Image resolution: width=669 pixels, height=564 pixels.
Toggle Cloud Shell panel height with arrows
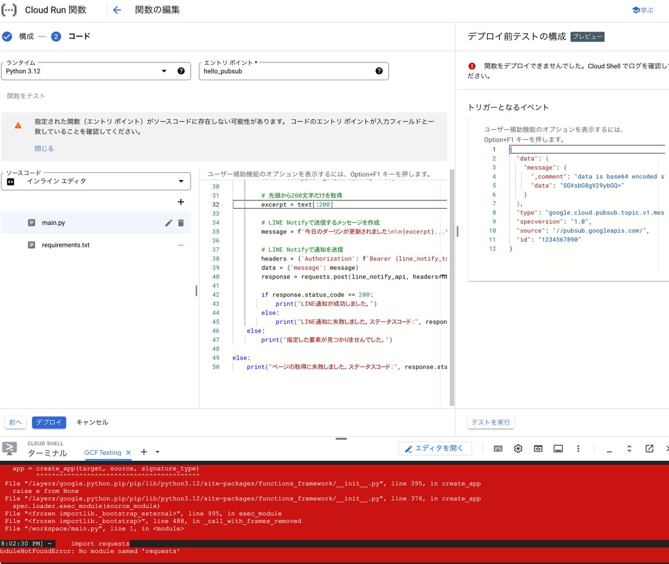629,449
